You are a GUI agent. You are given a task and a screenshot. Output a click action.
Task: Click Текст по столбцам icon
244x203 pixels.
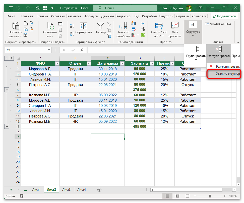(123, 26)
